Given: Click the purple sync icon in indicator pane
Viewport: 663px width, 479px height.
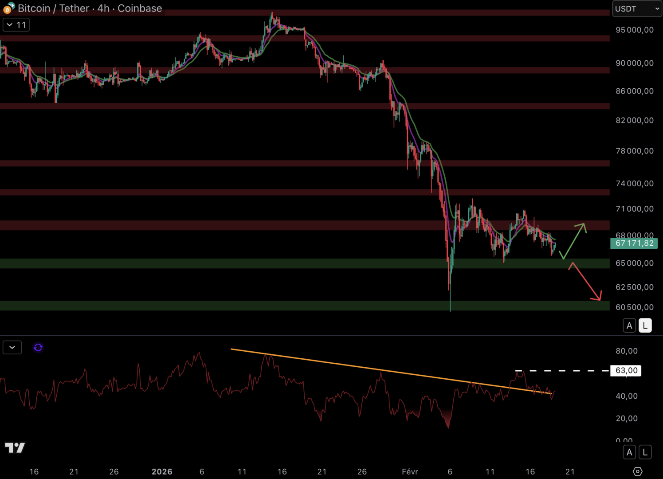Looking at the screenshot, I should click(38, 347).
